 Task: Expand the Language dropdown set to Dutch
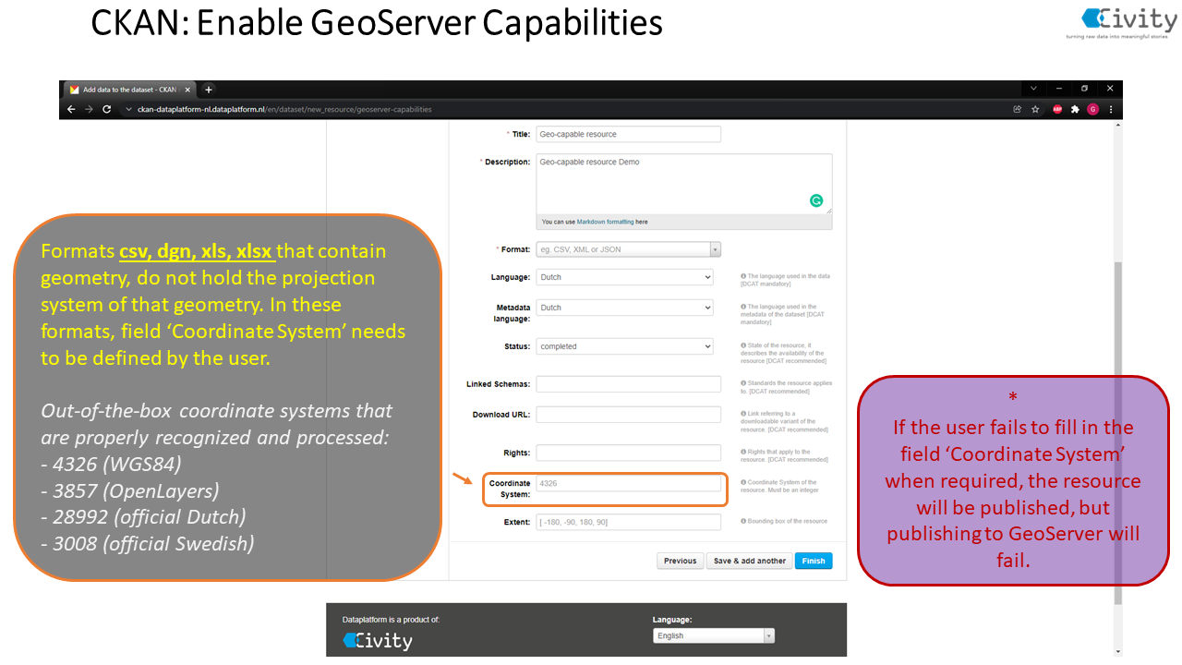pos(625,277)
